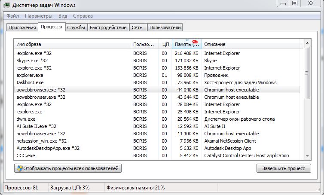The height and width of the screenshot is (195, 324).
Task: Sort by Пользователь column header
Action: pyautogui.click(x=144, y=44)
